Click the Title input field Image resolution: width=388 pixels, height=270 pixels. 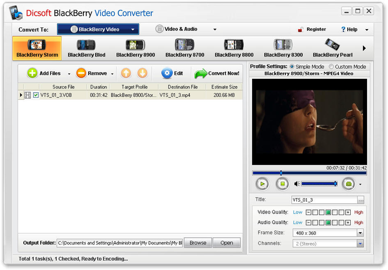point(324,200)
